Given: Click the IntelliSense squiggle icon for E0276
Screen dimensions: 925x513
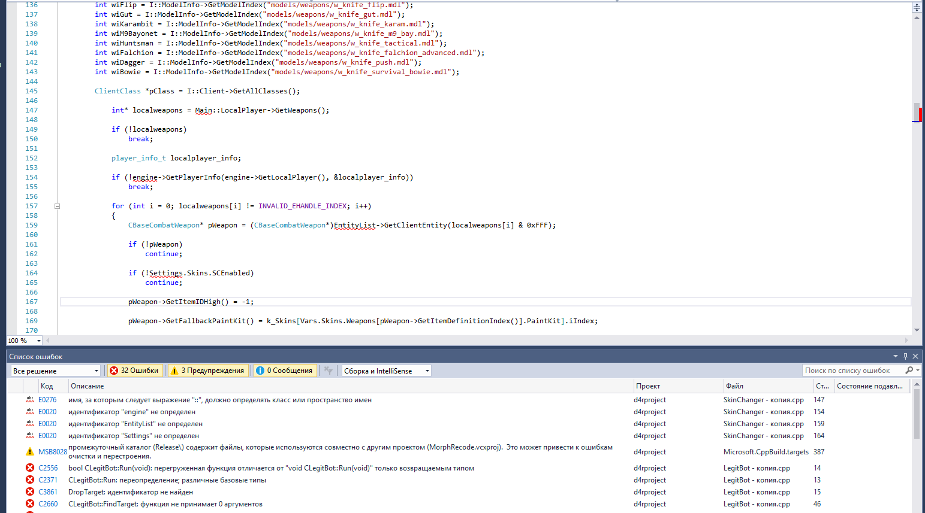Looking at the screenshot, I should 30,400.
